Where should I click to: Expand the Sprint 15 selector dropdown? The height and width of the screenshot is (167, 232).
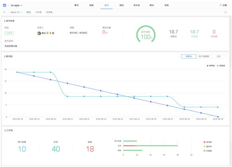(16, 12)
